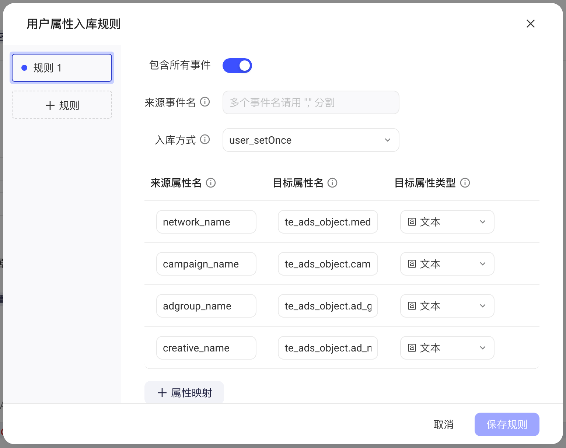Click 取消 to cancel

click(443, 424)
